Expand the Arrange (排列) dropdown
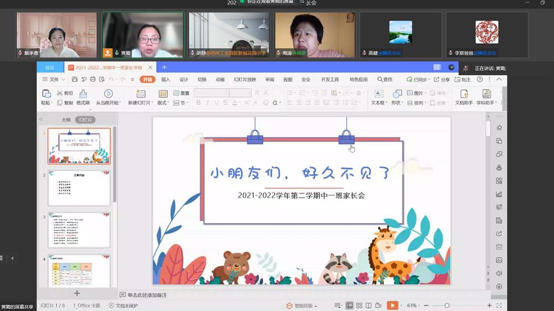The image size is (554, 311). 417,103
